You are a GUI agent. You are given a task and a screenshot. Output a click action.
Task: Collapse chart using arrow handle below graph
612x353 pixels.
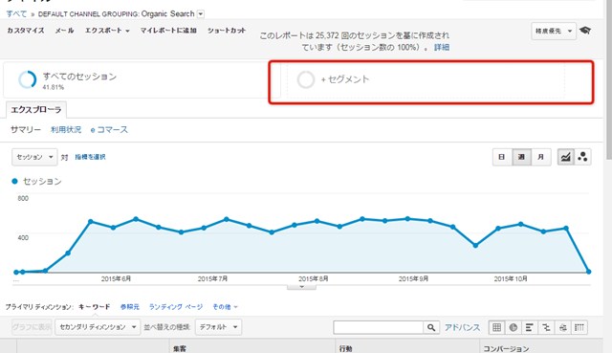tap(301, 287)
